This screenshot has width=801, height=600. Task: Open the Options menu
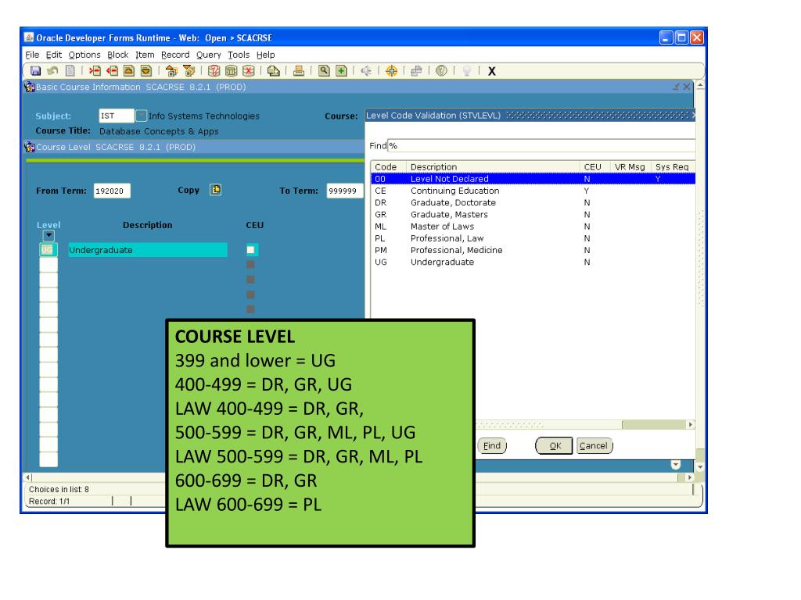tap(84, 55)
